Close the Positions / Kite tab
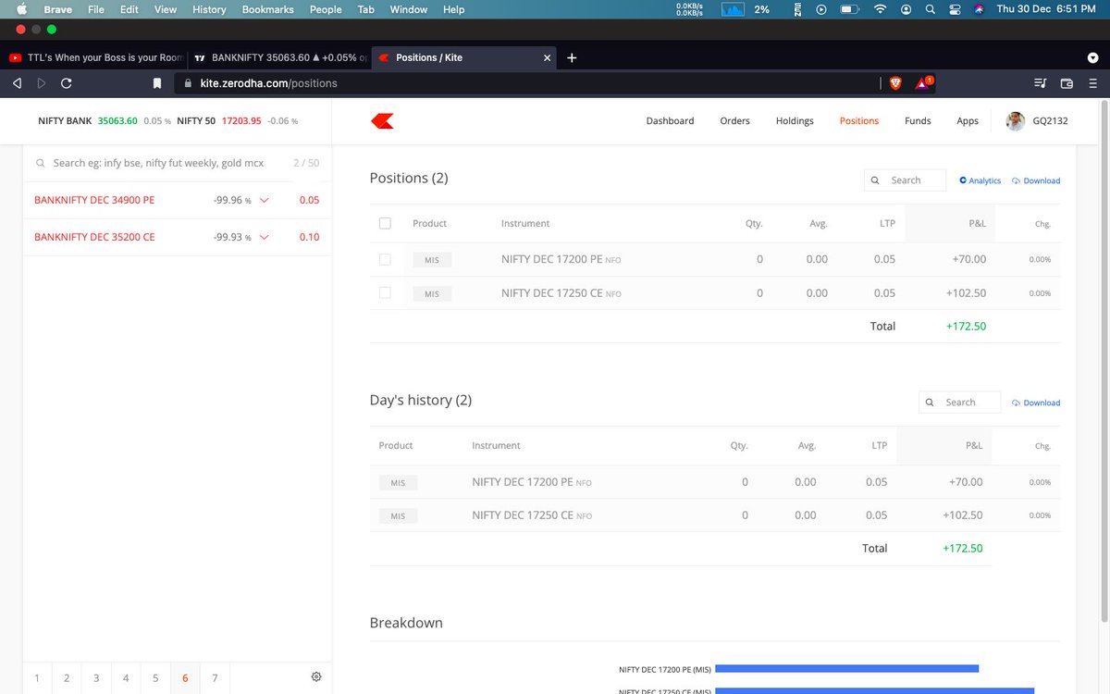The width and height of the screenshot is (1110, 694). point(547,57)
